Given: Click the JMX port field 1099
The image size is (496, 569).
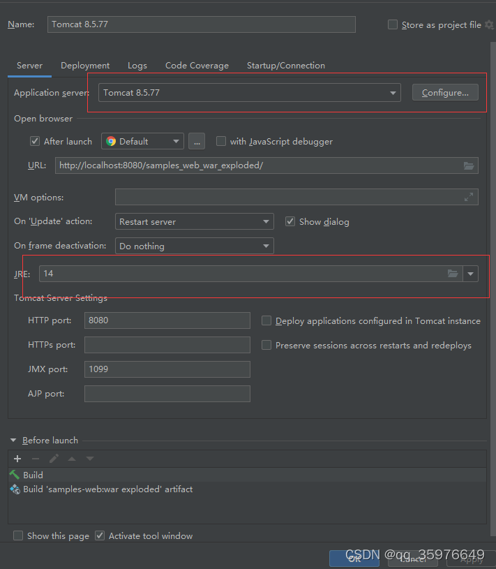Looking at the screenshot, I should tap(167, 369).
